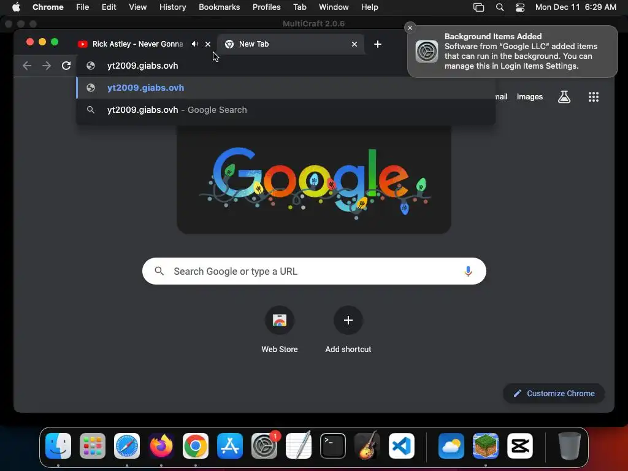628x471 pixels.
Task: Dismiss the Background Items Added notification
Action: coord(410,28)
